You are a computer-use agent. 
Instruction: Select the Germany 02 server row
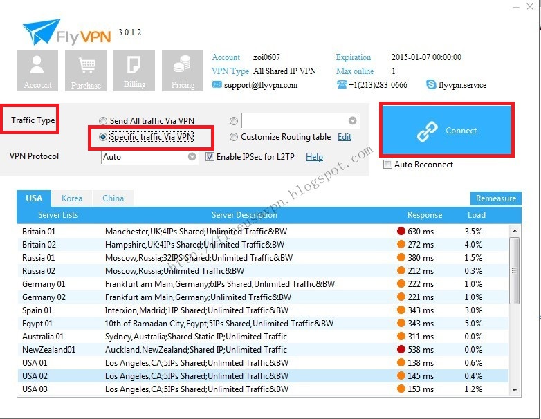click(x=263, y=297)
